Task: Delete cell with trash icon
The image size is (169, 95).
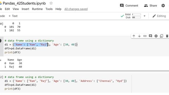Action: pyautogui.click(x=167, y=36)
